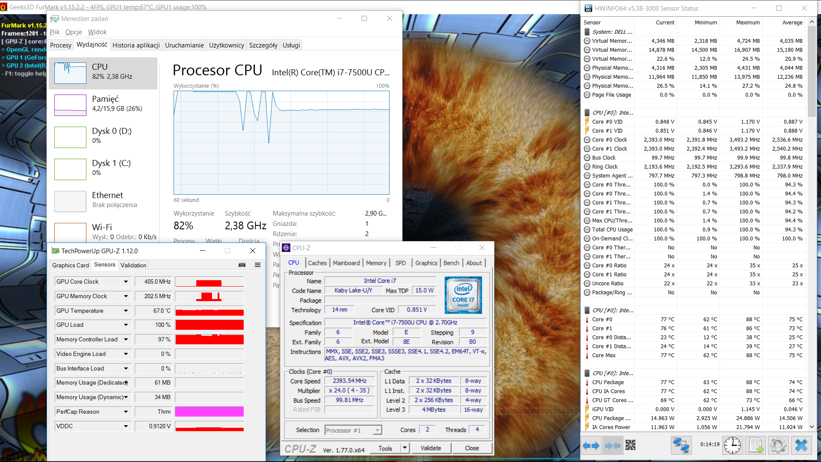Click the expand columns arrows icon in HWiNFO
Image resolution: width=821 pixels, height=462 pixels.
coord(591,446)
